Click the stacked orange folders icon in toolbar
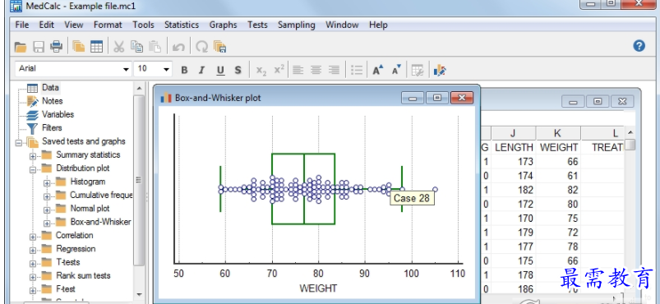Viewport: 660px width, 304px height. point(78,46)
